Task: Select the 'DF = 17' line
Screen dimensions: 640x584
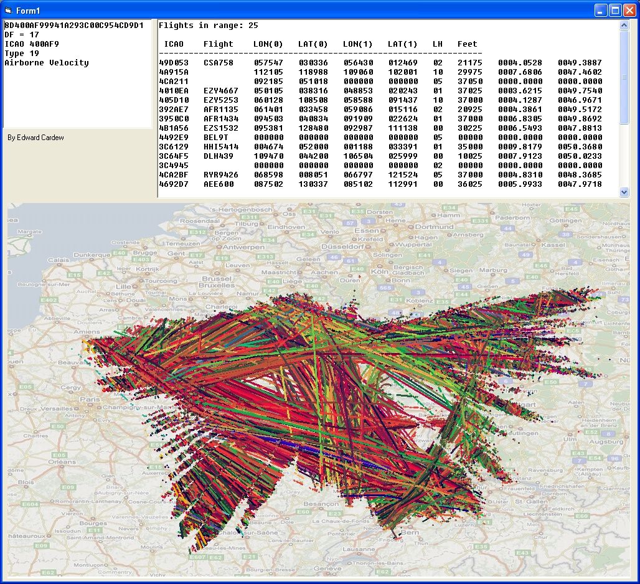Action: coord(22,35)
